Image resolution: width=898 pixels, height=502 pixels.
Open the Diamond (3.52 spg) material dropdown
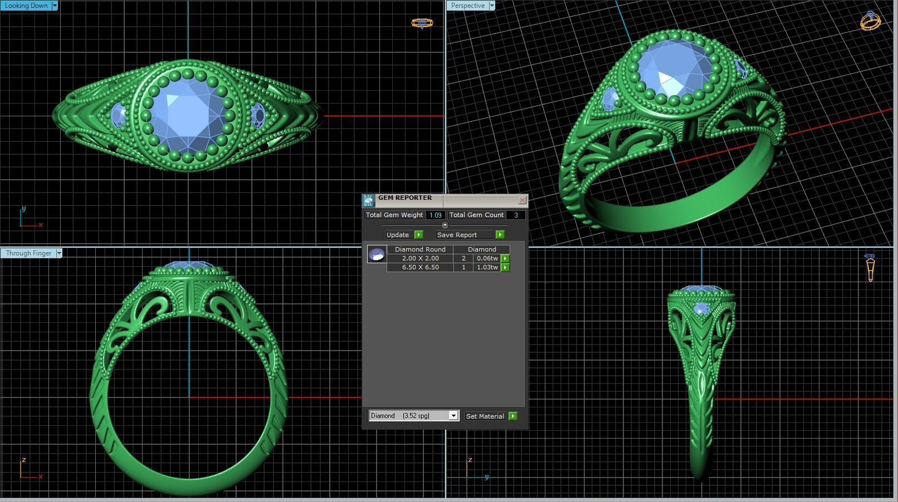[414, 416]
